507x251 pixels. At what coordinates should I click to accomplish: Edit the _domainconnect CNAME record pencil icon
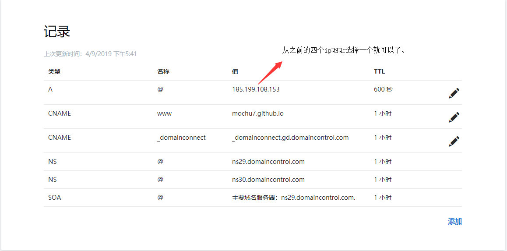point(454,141)
